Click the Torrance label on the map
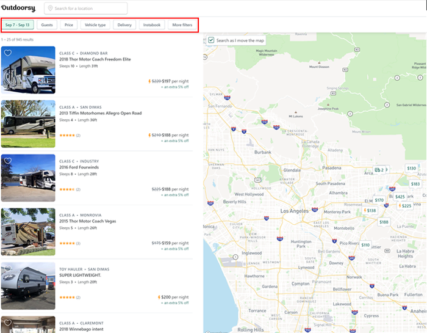Screen dimensions: 427x333 257,310
